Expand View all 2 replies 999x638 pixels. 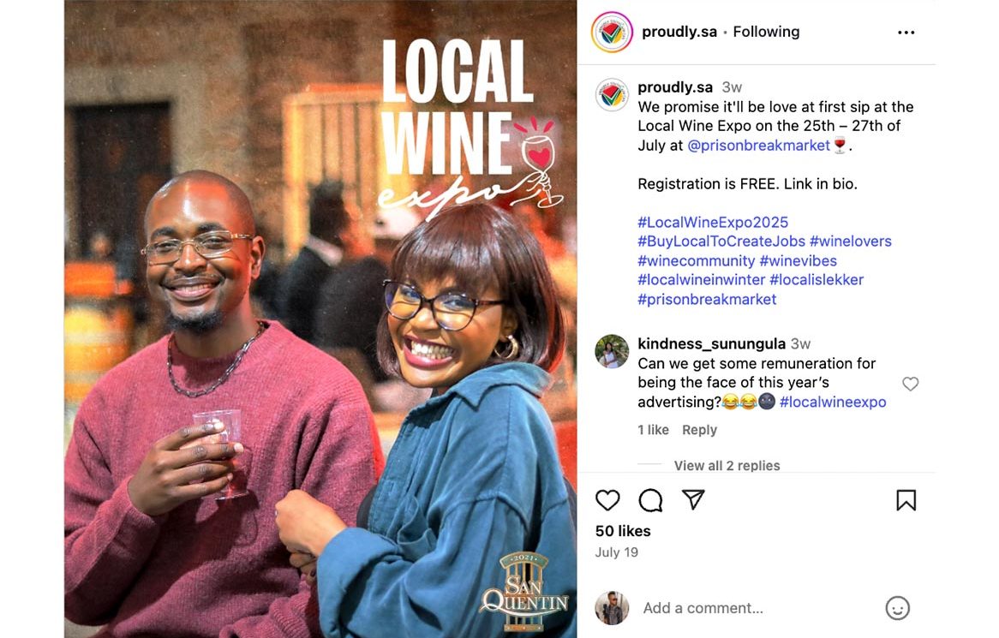pos(727,466)
